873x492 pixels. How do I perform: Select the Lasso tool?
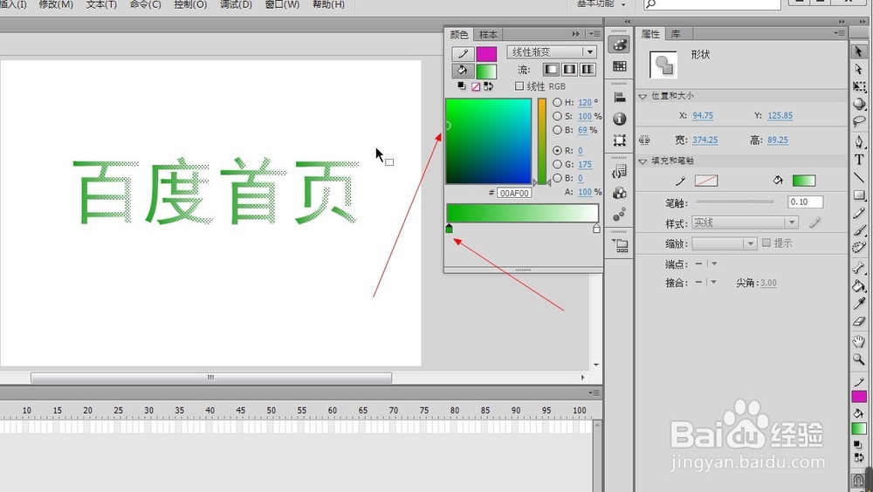[x=858, y=121]
